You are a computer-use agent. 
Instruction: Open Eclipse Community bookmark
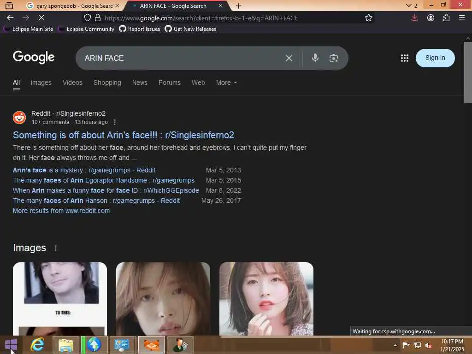[86, 29]
